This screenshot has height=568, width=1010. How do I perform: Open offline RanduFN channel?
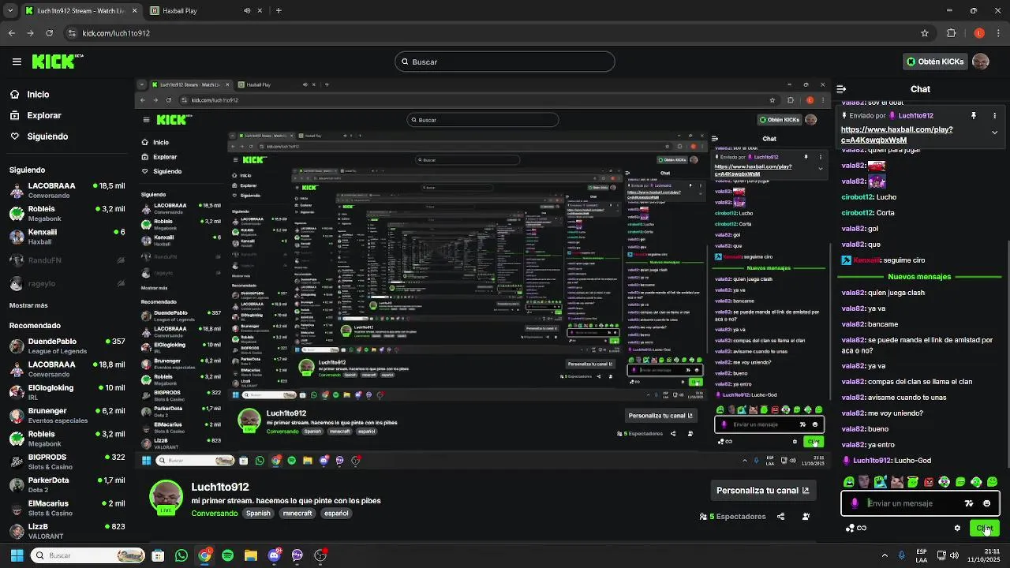tap(66, 260)
